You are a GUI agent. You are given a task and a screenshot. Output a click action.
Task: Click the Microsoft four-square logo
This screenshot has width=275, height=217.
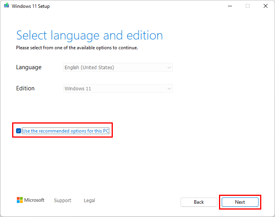[x=20, y=200]
